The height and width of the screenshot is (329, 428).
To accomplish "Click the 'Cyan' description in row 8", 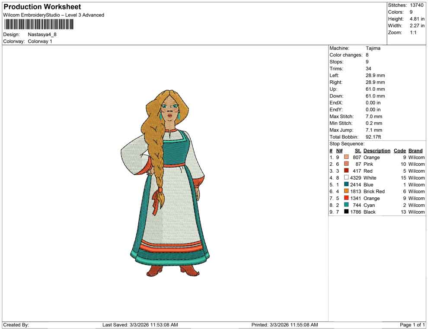I will click(369, 205).
